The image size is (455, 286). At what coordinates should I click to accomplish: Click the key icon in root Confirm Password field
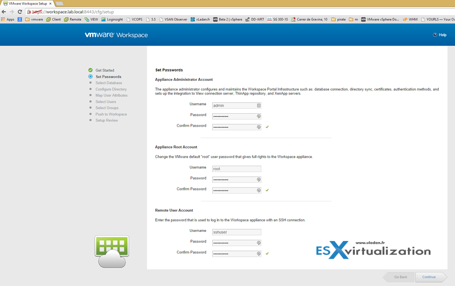pyautogui.click(x=258, y=190)
